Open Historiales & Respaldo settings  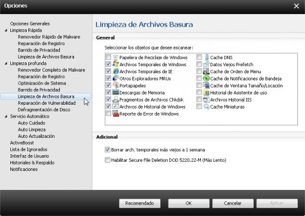pos(32,162)
